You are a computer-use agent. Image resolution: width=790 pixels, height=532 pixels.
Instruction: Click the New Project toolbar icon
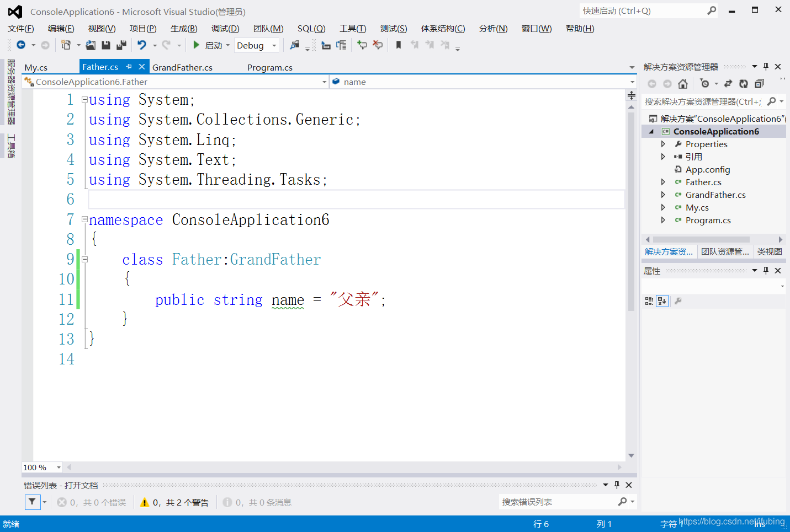click(x=66, y=45)
